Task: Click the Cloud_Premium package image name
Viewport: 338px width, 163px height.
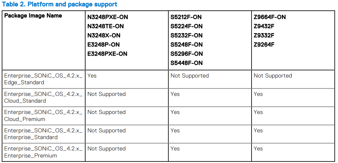Action: (x=43, y=116)
